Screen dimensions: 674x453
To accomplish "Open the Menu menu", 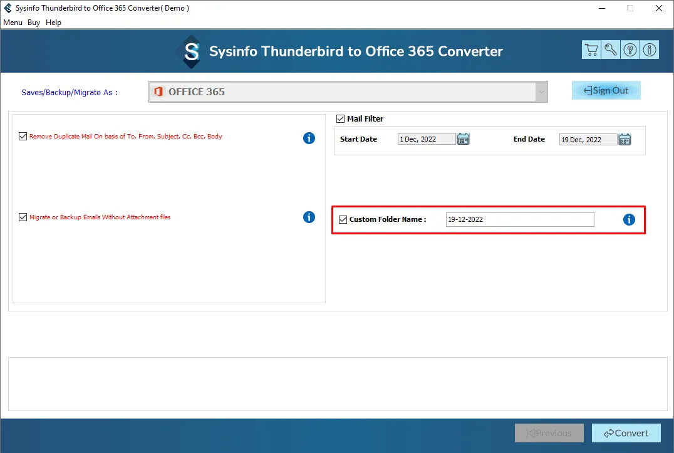I will point(13,23).
